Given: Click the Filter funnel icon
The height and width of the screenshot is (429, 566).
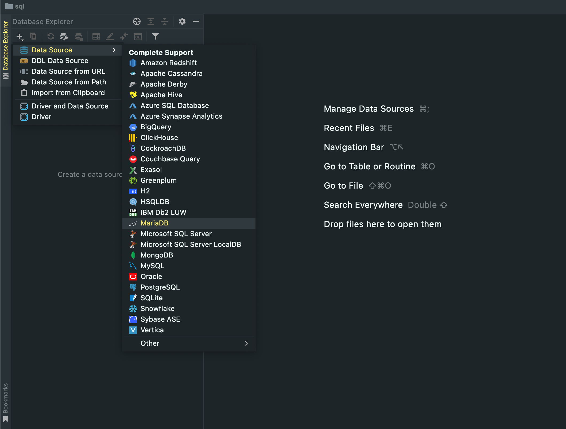Looking at the screenshot, I should tap(155, 36).
